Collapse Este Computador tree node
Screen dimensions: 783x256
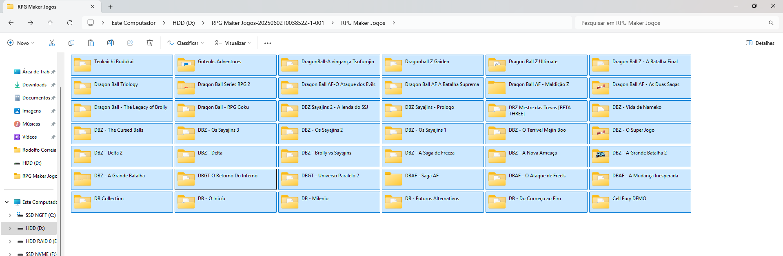pyautogui.click(x=7, y=202)
